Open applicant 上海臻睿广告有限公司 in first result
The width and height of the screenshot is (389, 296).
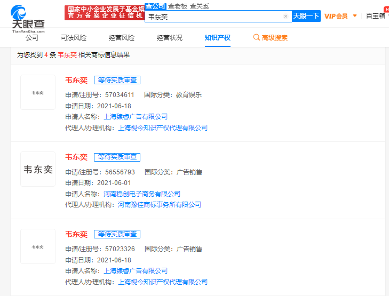[136, 117]
